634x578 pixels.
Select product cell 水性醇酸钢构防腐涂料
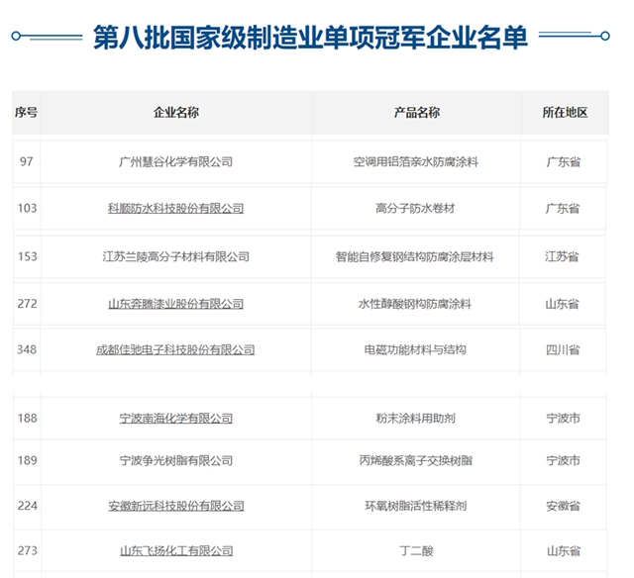415,304
